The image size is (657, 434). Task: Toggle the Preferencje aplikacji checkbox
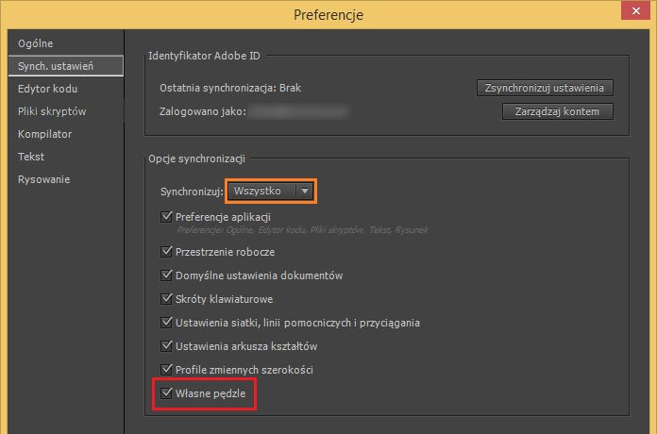pos(167,216)
